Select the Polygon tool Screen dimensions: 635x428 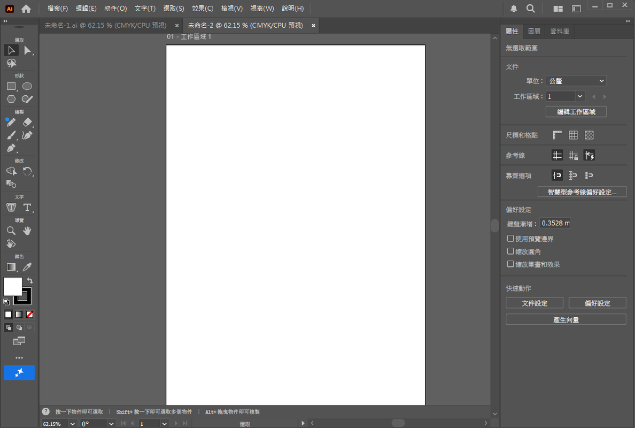11,99
